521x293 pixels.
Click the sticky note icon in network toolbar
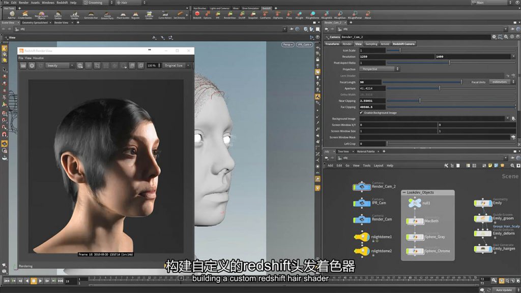coord(490,166)
